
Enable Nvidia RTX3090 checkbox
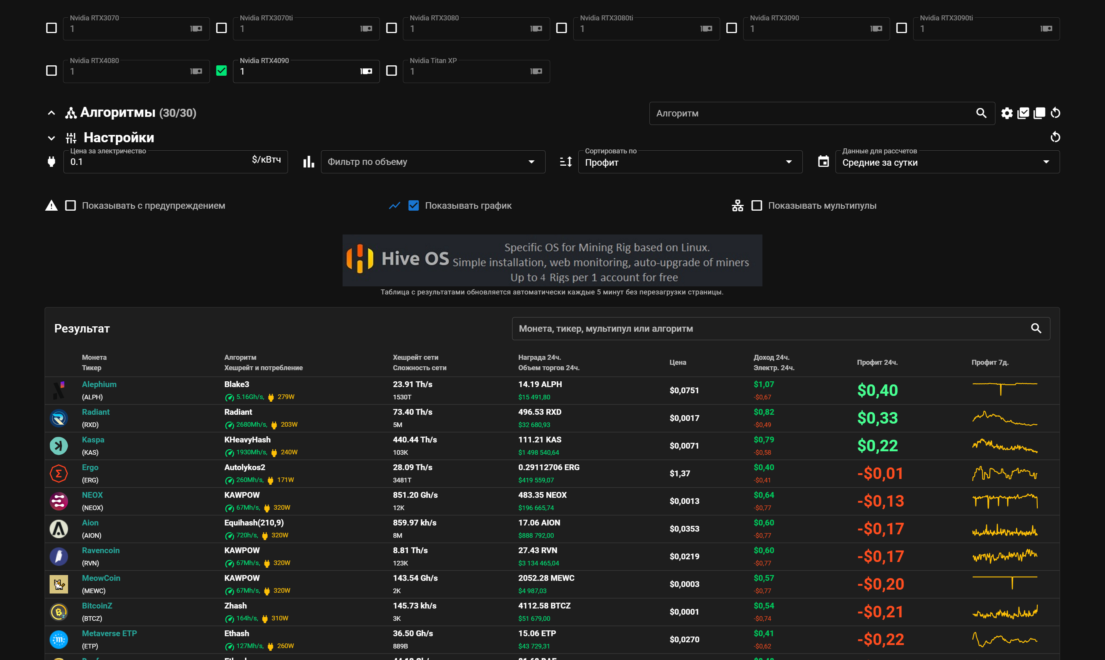[731, 28]
